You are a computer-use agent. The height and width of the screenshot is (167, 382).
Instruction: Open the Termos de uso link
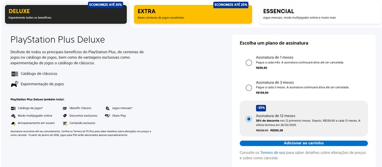click(272, 153)
